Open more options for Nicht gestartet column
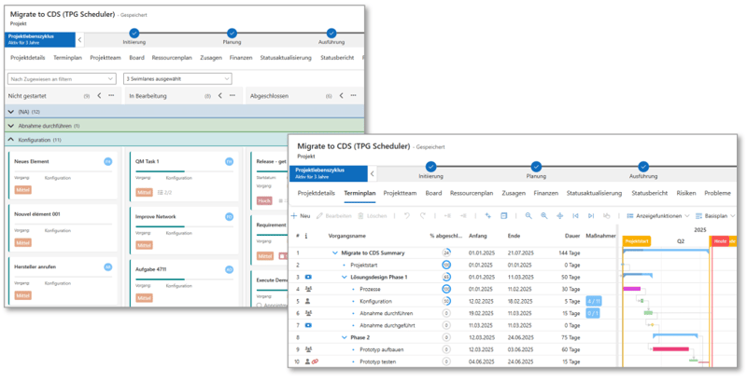This screenshot has width=747, height=382. click(111, 95)
